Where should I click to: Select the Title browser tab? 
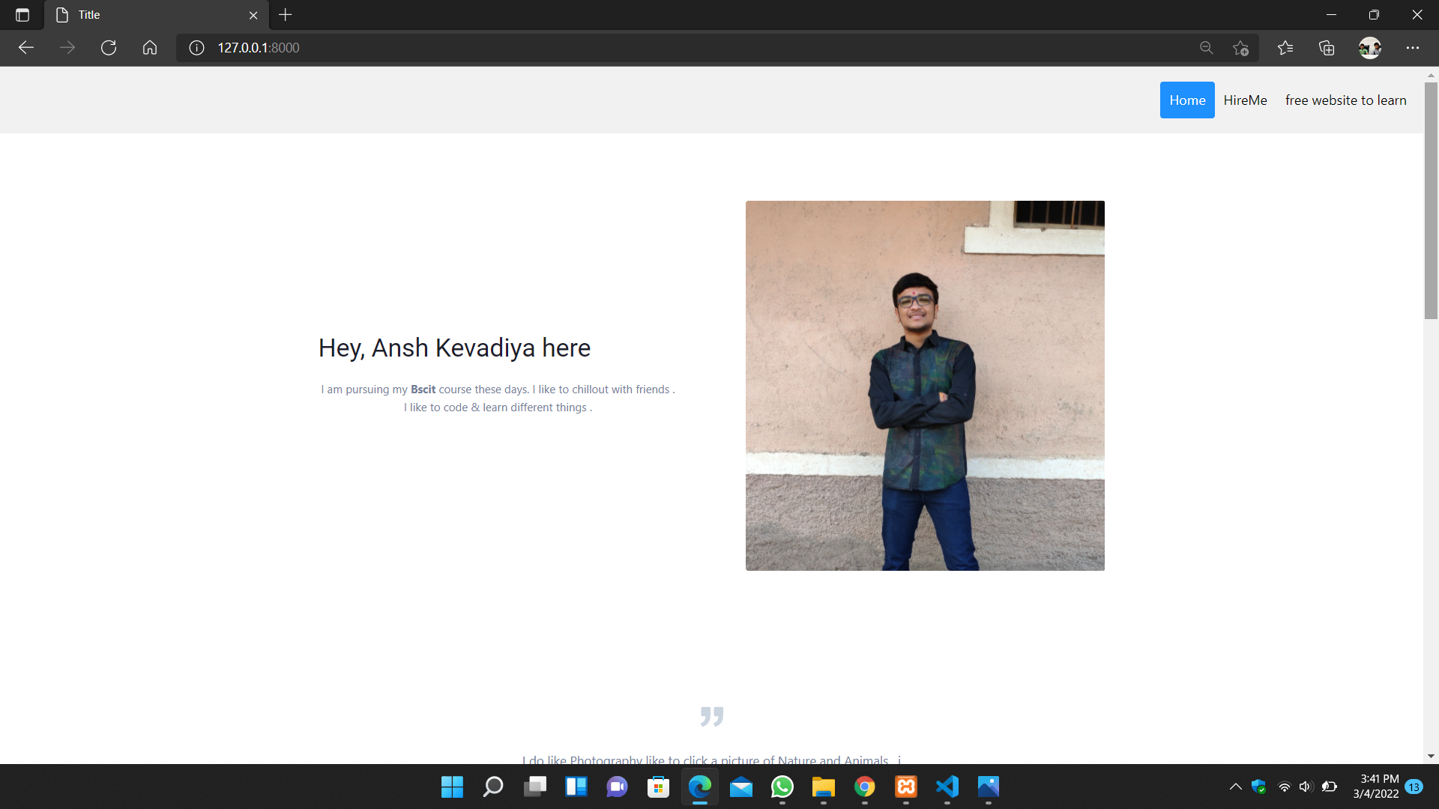coord(157,15)
